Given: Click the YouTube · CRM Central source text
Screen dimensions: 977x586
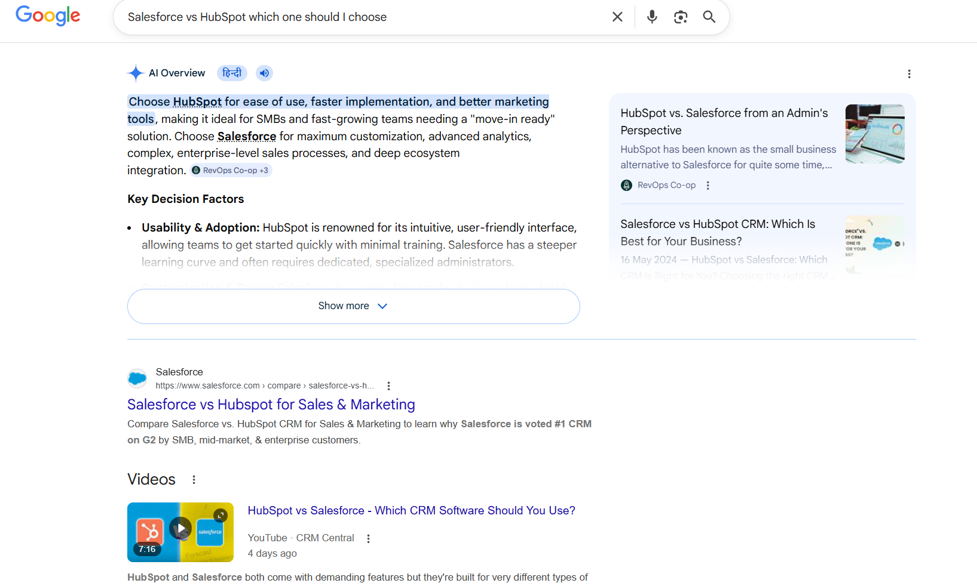Looking at the screenshot, I should (301, 538).
